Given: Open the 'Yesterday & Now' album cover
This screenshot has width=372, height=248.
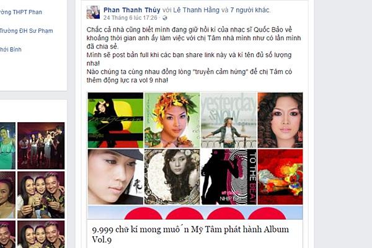Looking at the screenshot, I should [x=229, y=120].
